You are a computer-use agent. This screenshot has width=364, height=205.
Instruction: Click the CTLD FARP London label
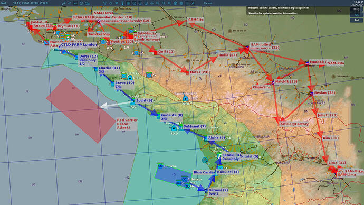79,44
